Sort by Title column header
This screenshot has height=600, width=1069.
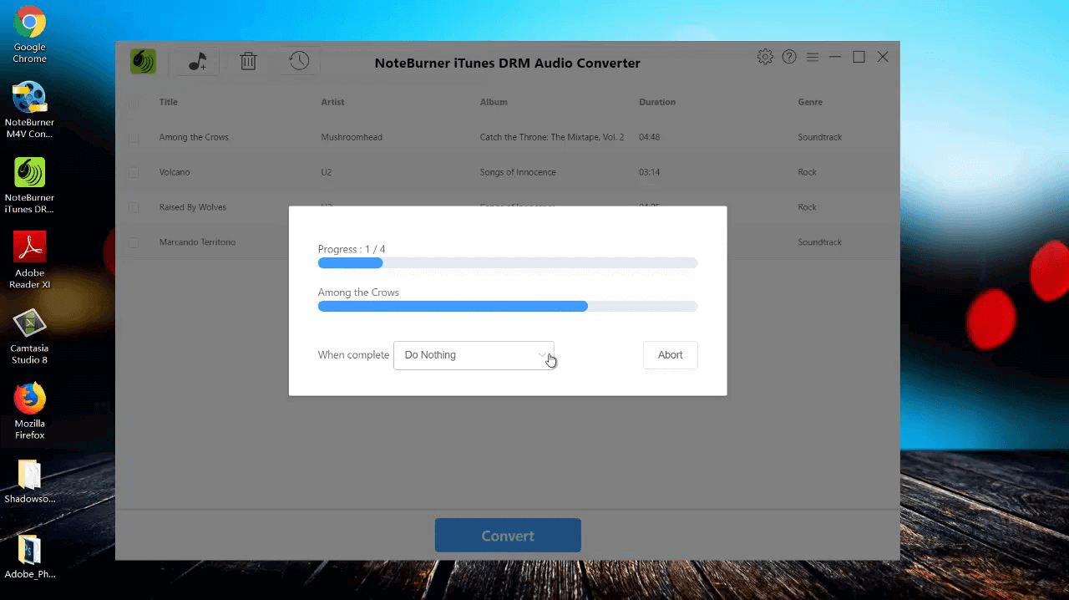[x=169, y=102]
